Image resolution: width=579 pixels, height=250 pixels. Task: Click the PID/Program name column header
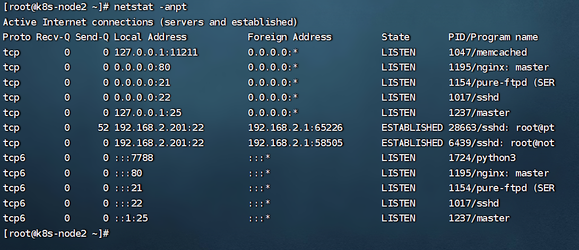tap(493, 37)
